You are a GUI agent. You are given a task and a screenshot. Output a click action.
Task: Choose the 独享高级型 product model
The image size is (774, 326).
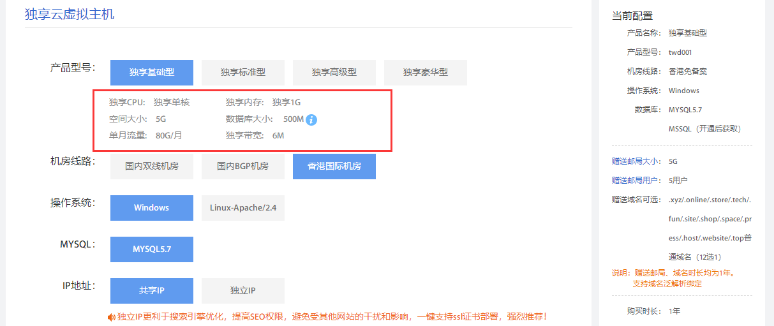[334, 73]
